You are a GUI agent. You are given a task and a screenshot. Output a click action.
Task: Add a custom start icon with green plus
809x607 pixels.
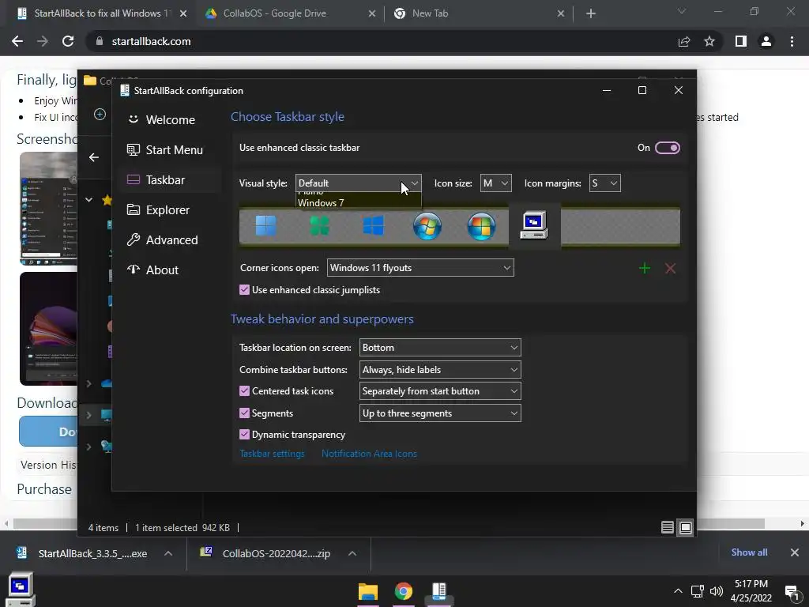point(645,269)
